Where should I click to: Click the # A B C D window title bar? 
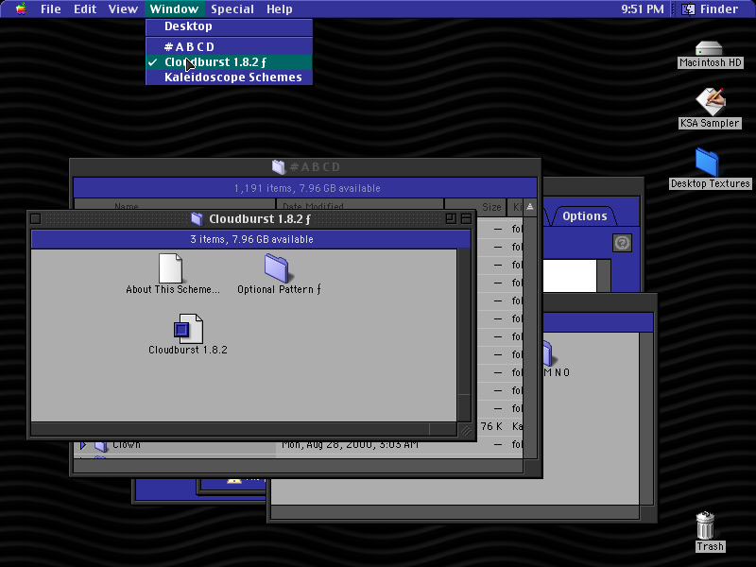(305, 167)
